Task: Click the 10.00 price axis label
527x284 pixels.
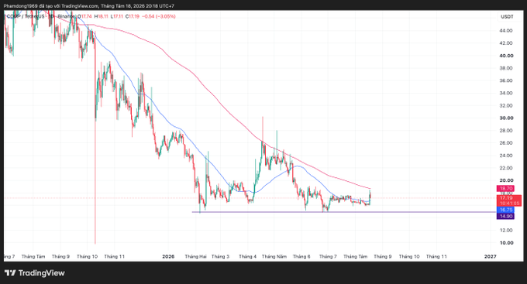Action: (506, 243)
